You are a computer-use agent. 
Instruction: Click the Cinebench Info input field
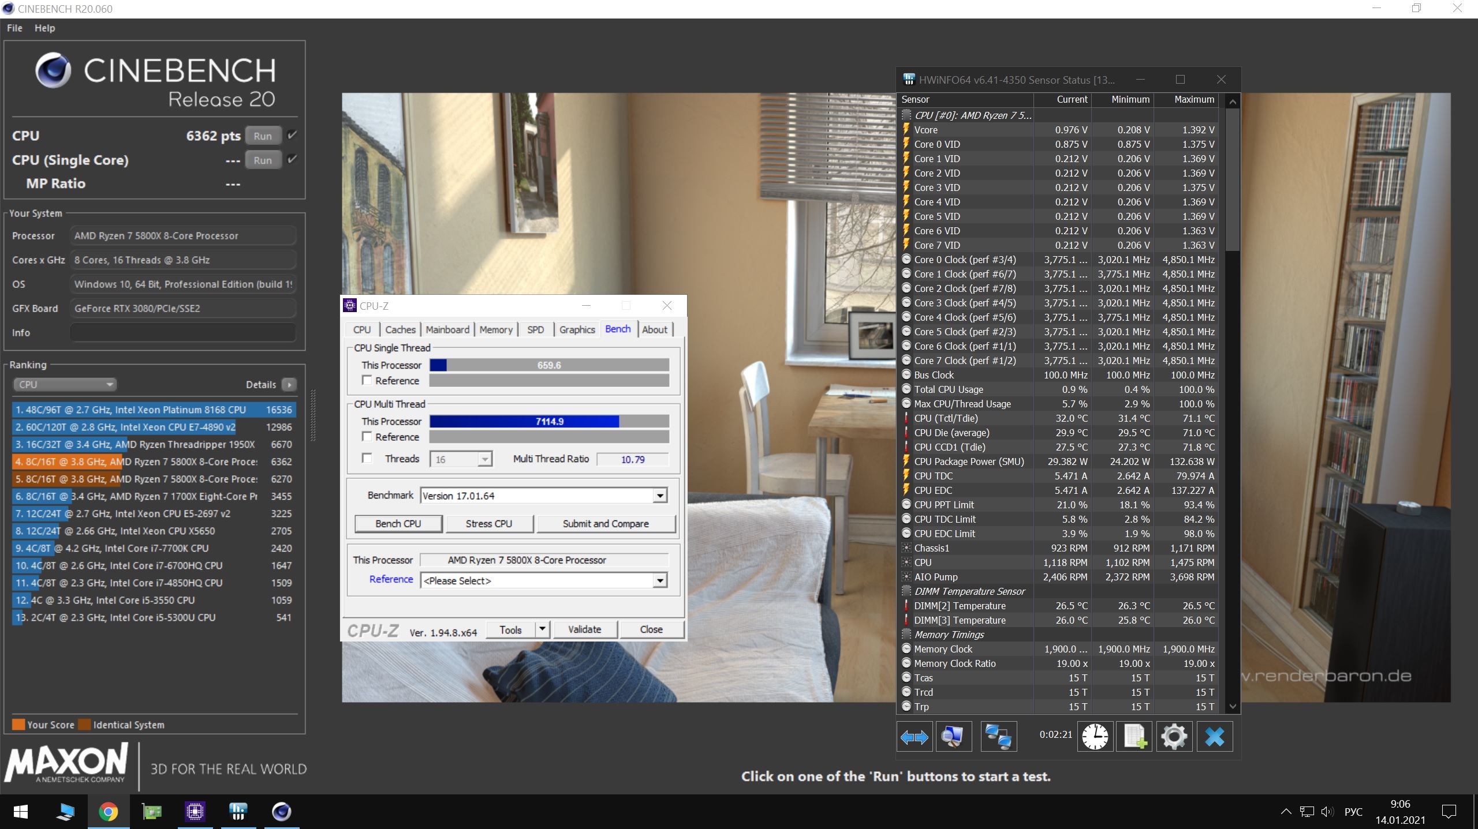coord(183,333)
